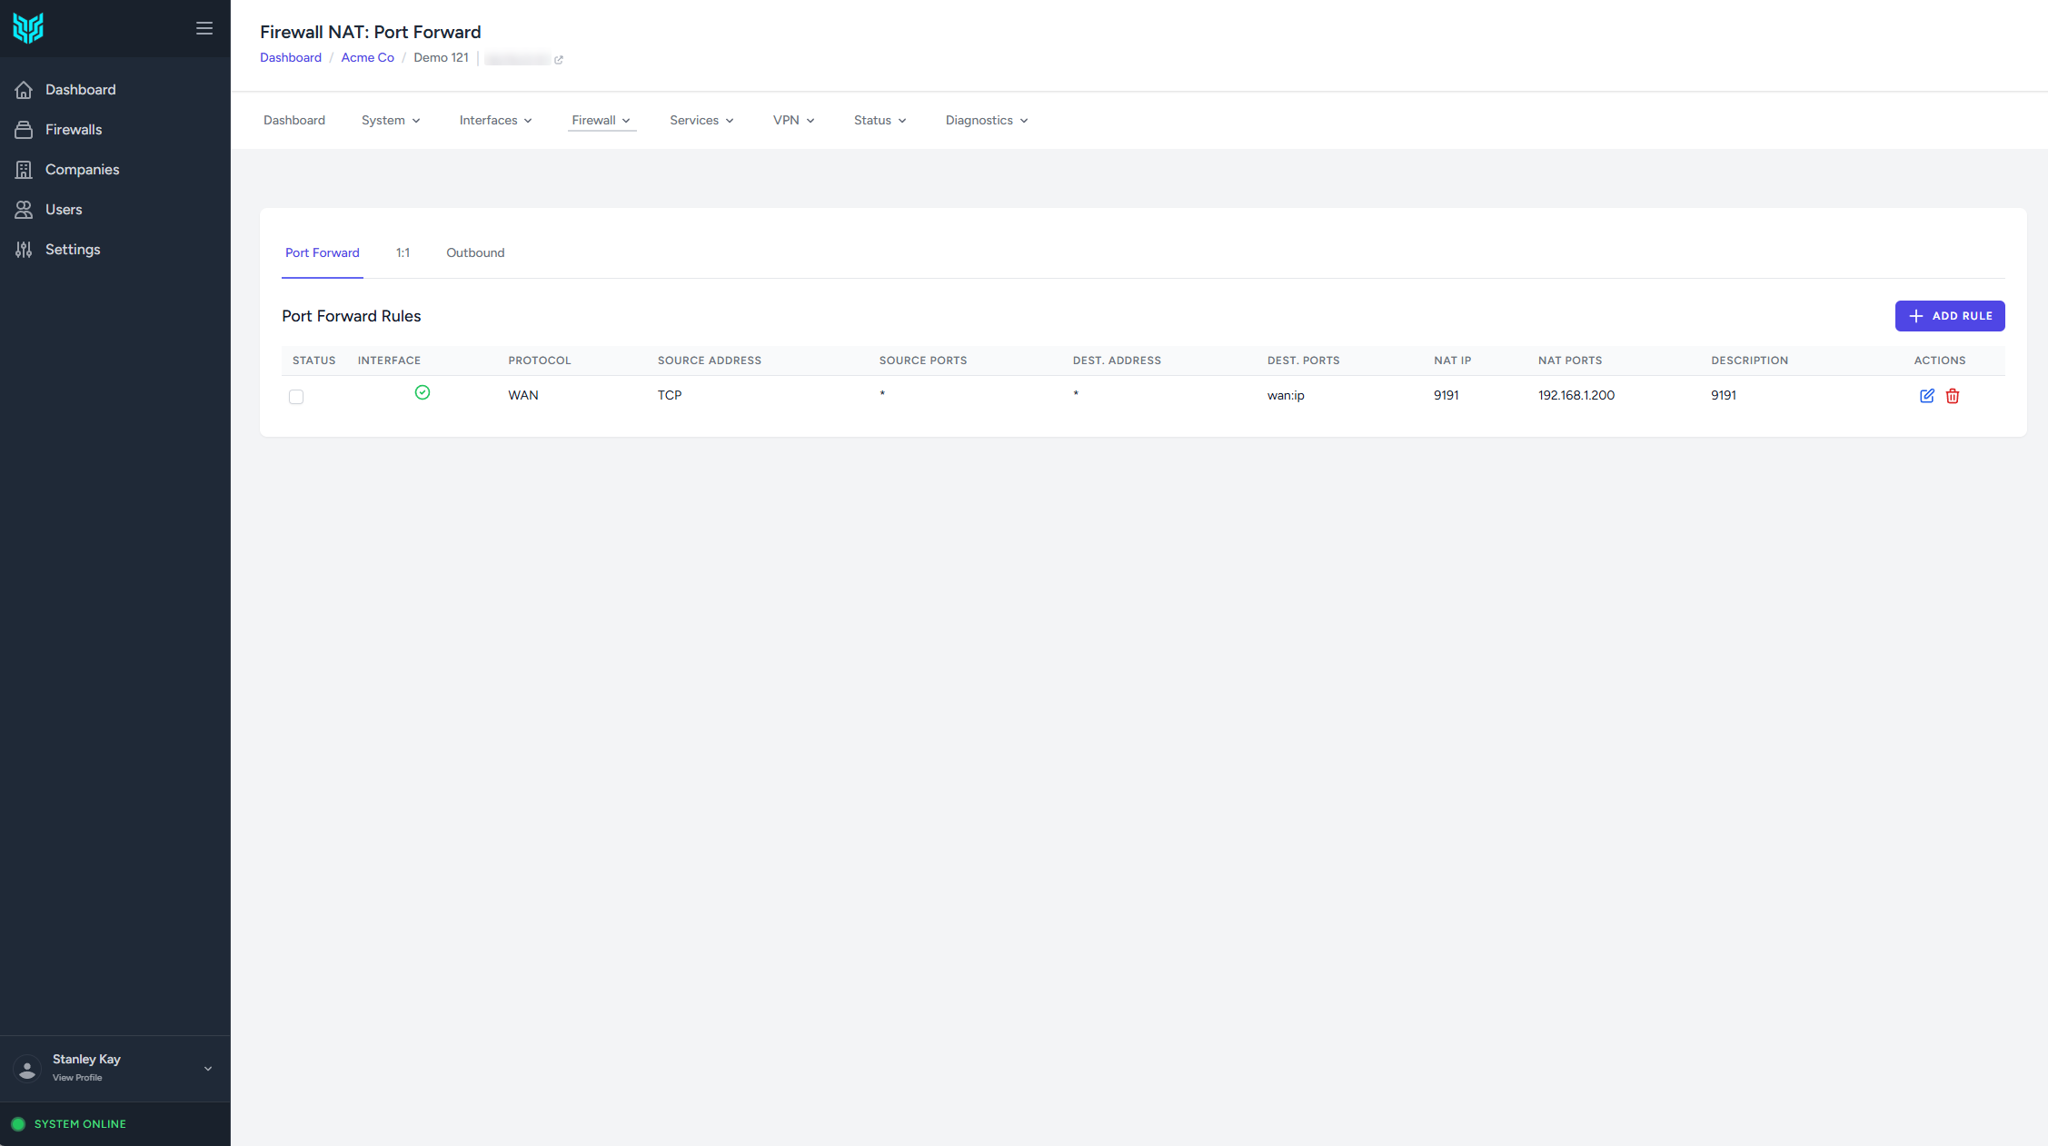The height and width of the screenshot is (1146, 2048).
Task: Click the Users people icon
Action: pyautogui.click(x=24, y=210)
